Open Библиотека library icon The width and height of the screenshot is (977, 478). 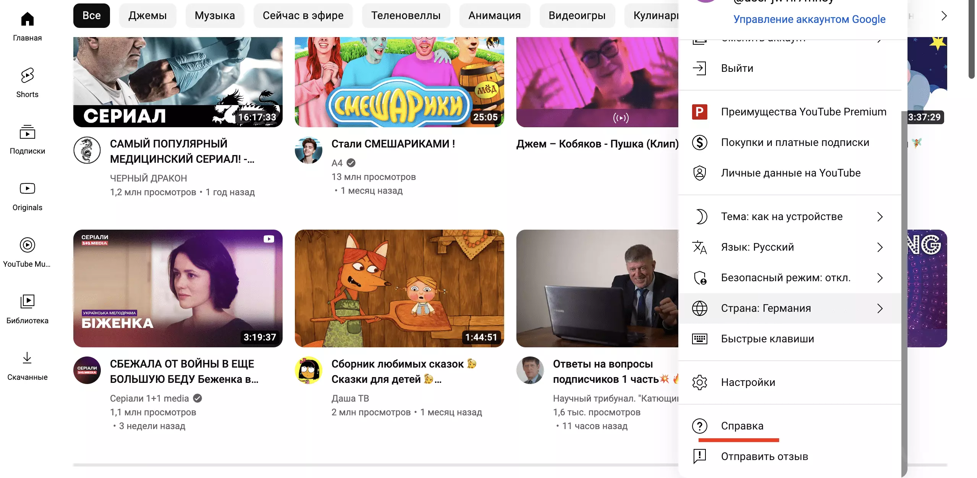(x=27, y=301)
